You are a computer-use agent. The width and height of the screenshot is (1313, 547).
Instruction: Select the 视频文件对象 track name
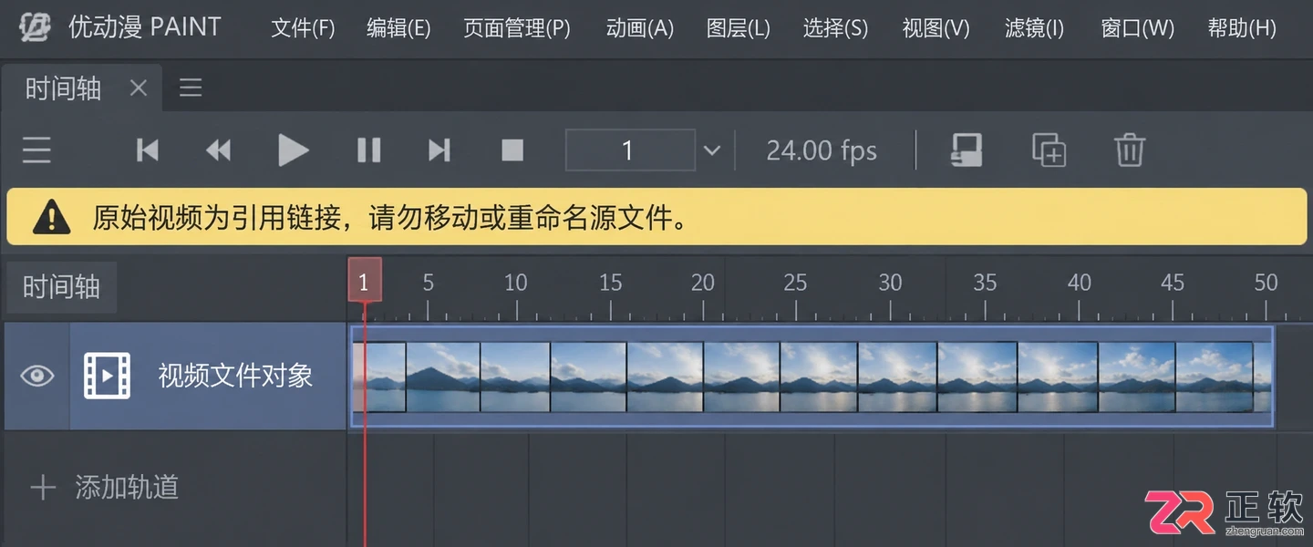235,376
